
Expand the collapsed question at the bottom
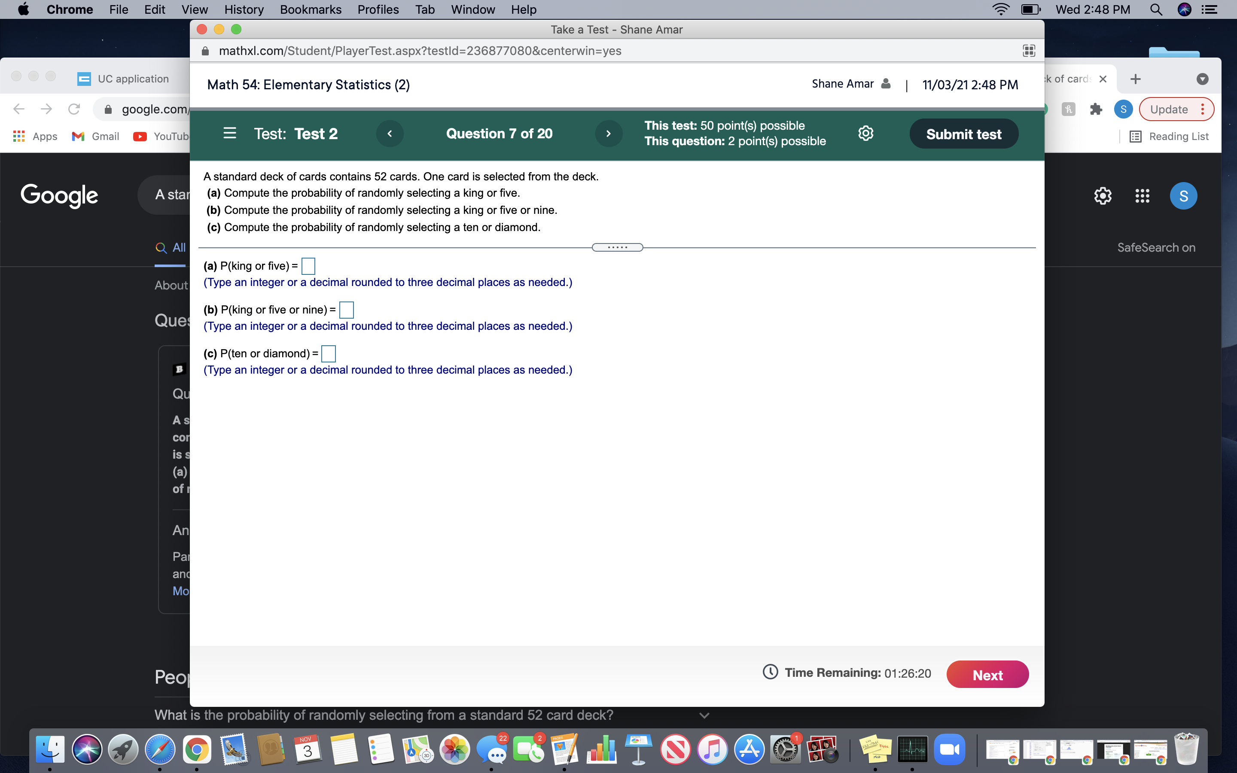click(x=704, y=716)
